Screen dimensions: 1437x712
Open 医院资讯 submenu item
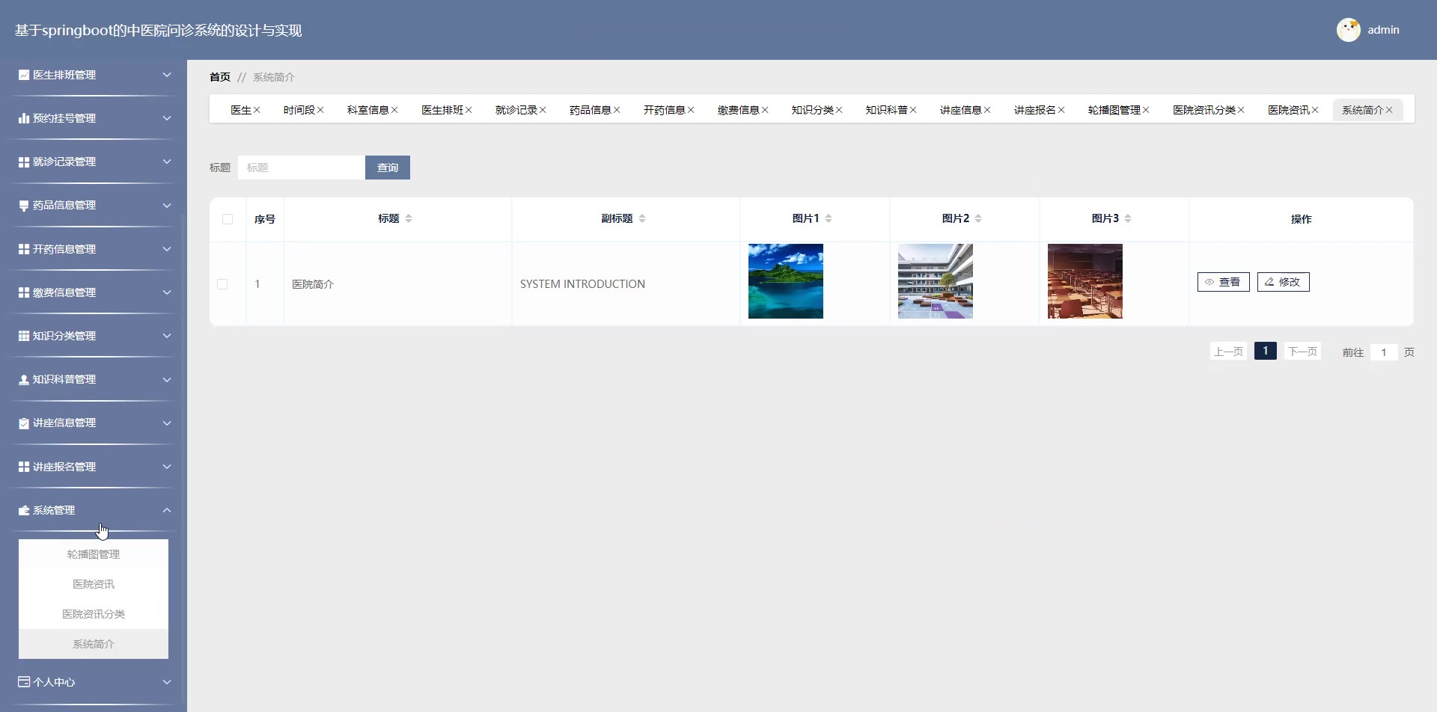coord(94,584)
